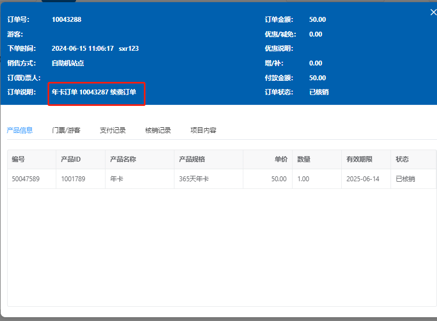437x321 pixels.
Task: Sort by the 产品名称 column header
Action: [x=123, y=159]
